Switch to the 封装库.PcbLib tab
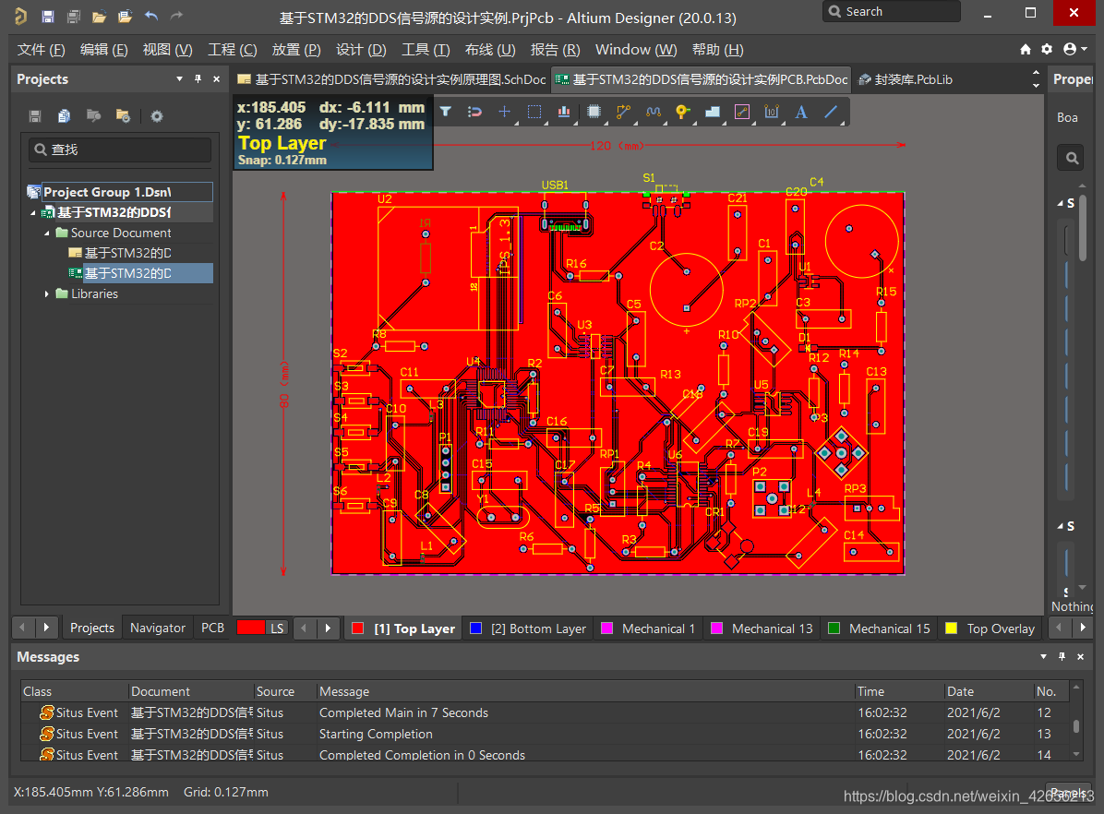This screenshot has height=814, width=1104. 906,79
